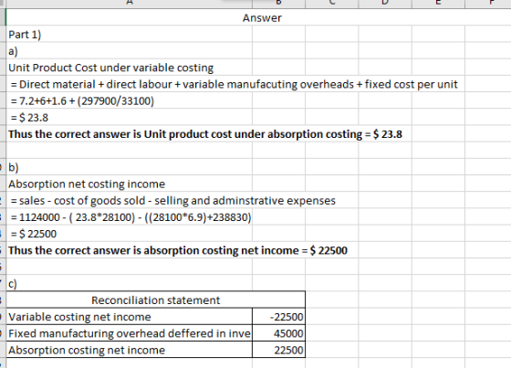Select the cell containing 'c)'
511x368 pixels.
(x=129, y=283)
